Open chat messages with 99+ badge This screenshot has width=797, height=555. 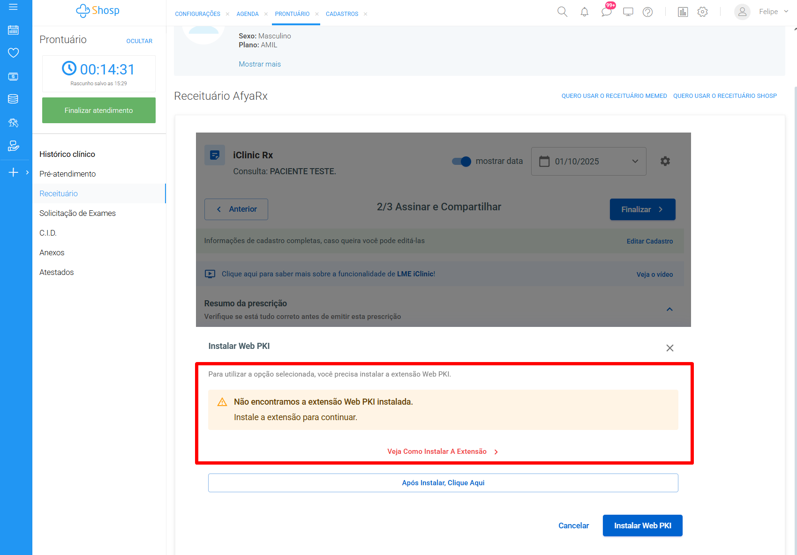[607, 12]
